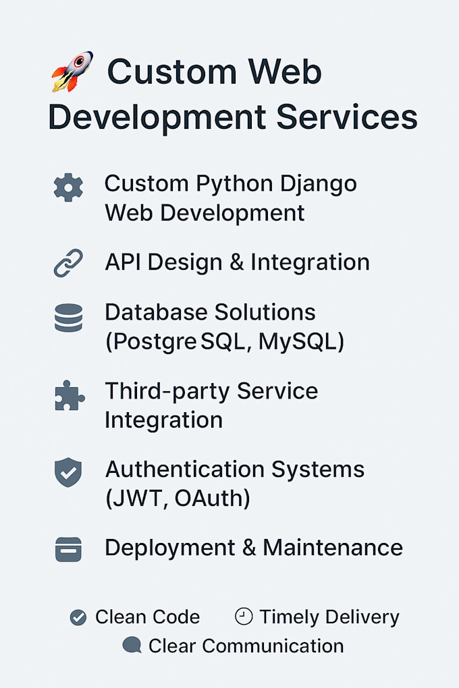Image resolution: width=459 pixels, height=688 pixels.
Task: Click the clock icon beside Timely Delivery
Action: [244, 617]
